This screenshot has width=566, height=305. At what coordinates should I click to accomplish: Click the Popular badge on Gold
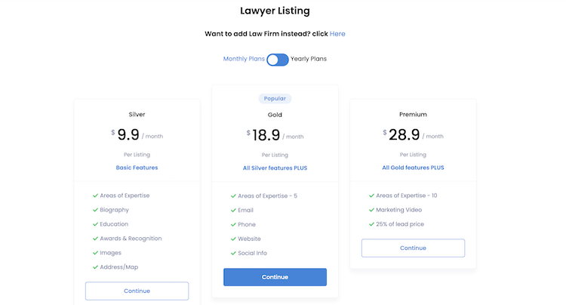pos(275,98)
